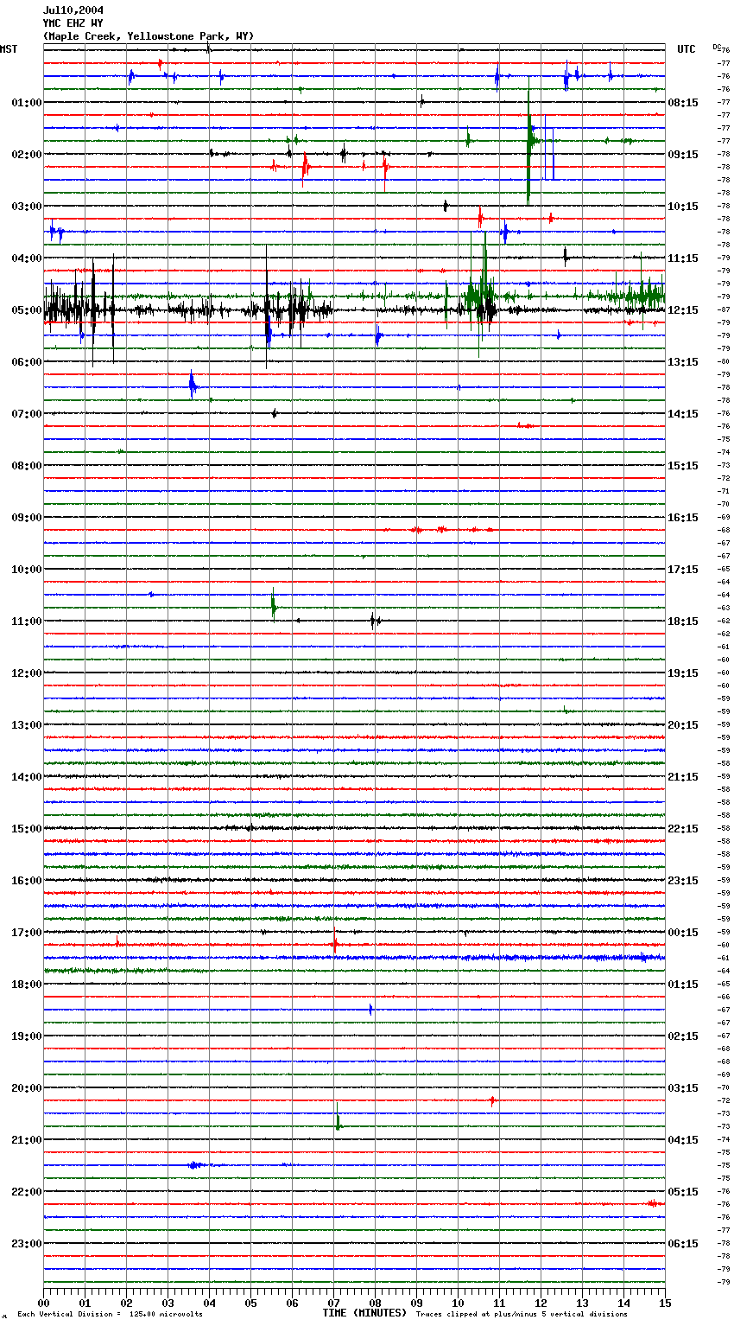Select the 22:15 UTC time label
This screenshot has height=1326, width=734.
point(683,829)
